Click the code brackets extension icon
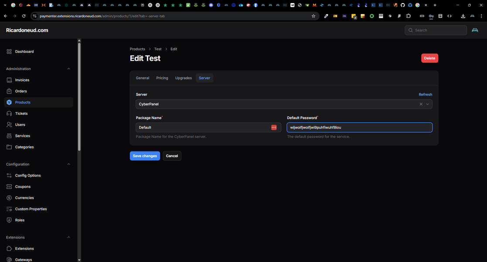487x262 pixels. pyautogui.click(x=450, y=16)
